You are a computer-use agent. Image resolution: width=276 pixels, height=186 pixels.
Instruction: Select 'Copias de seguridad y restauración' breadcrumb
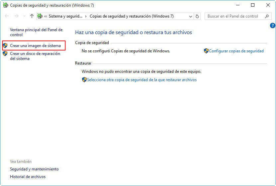(x=132, y=16)
